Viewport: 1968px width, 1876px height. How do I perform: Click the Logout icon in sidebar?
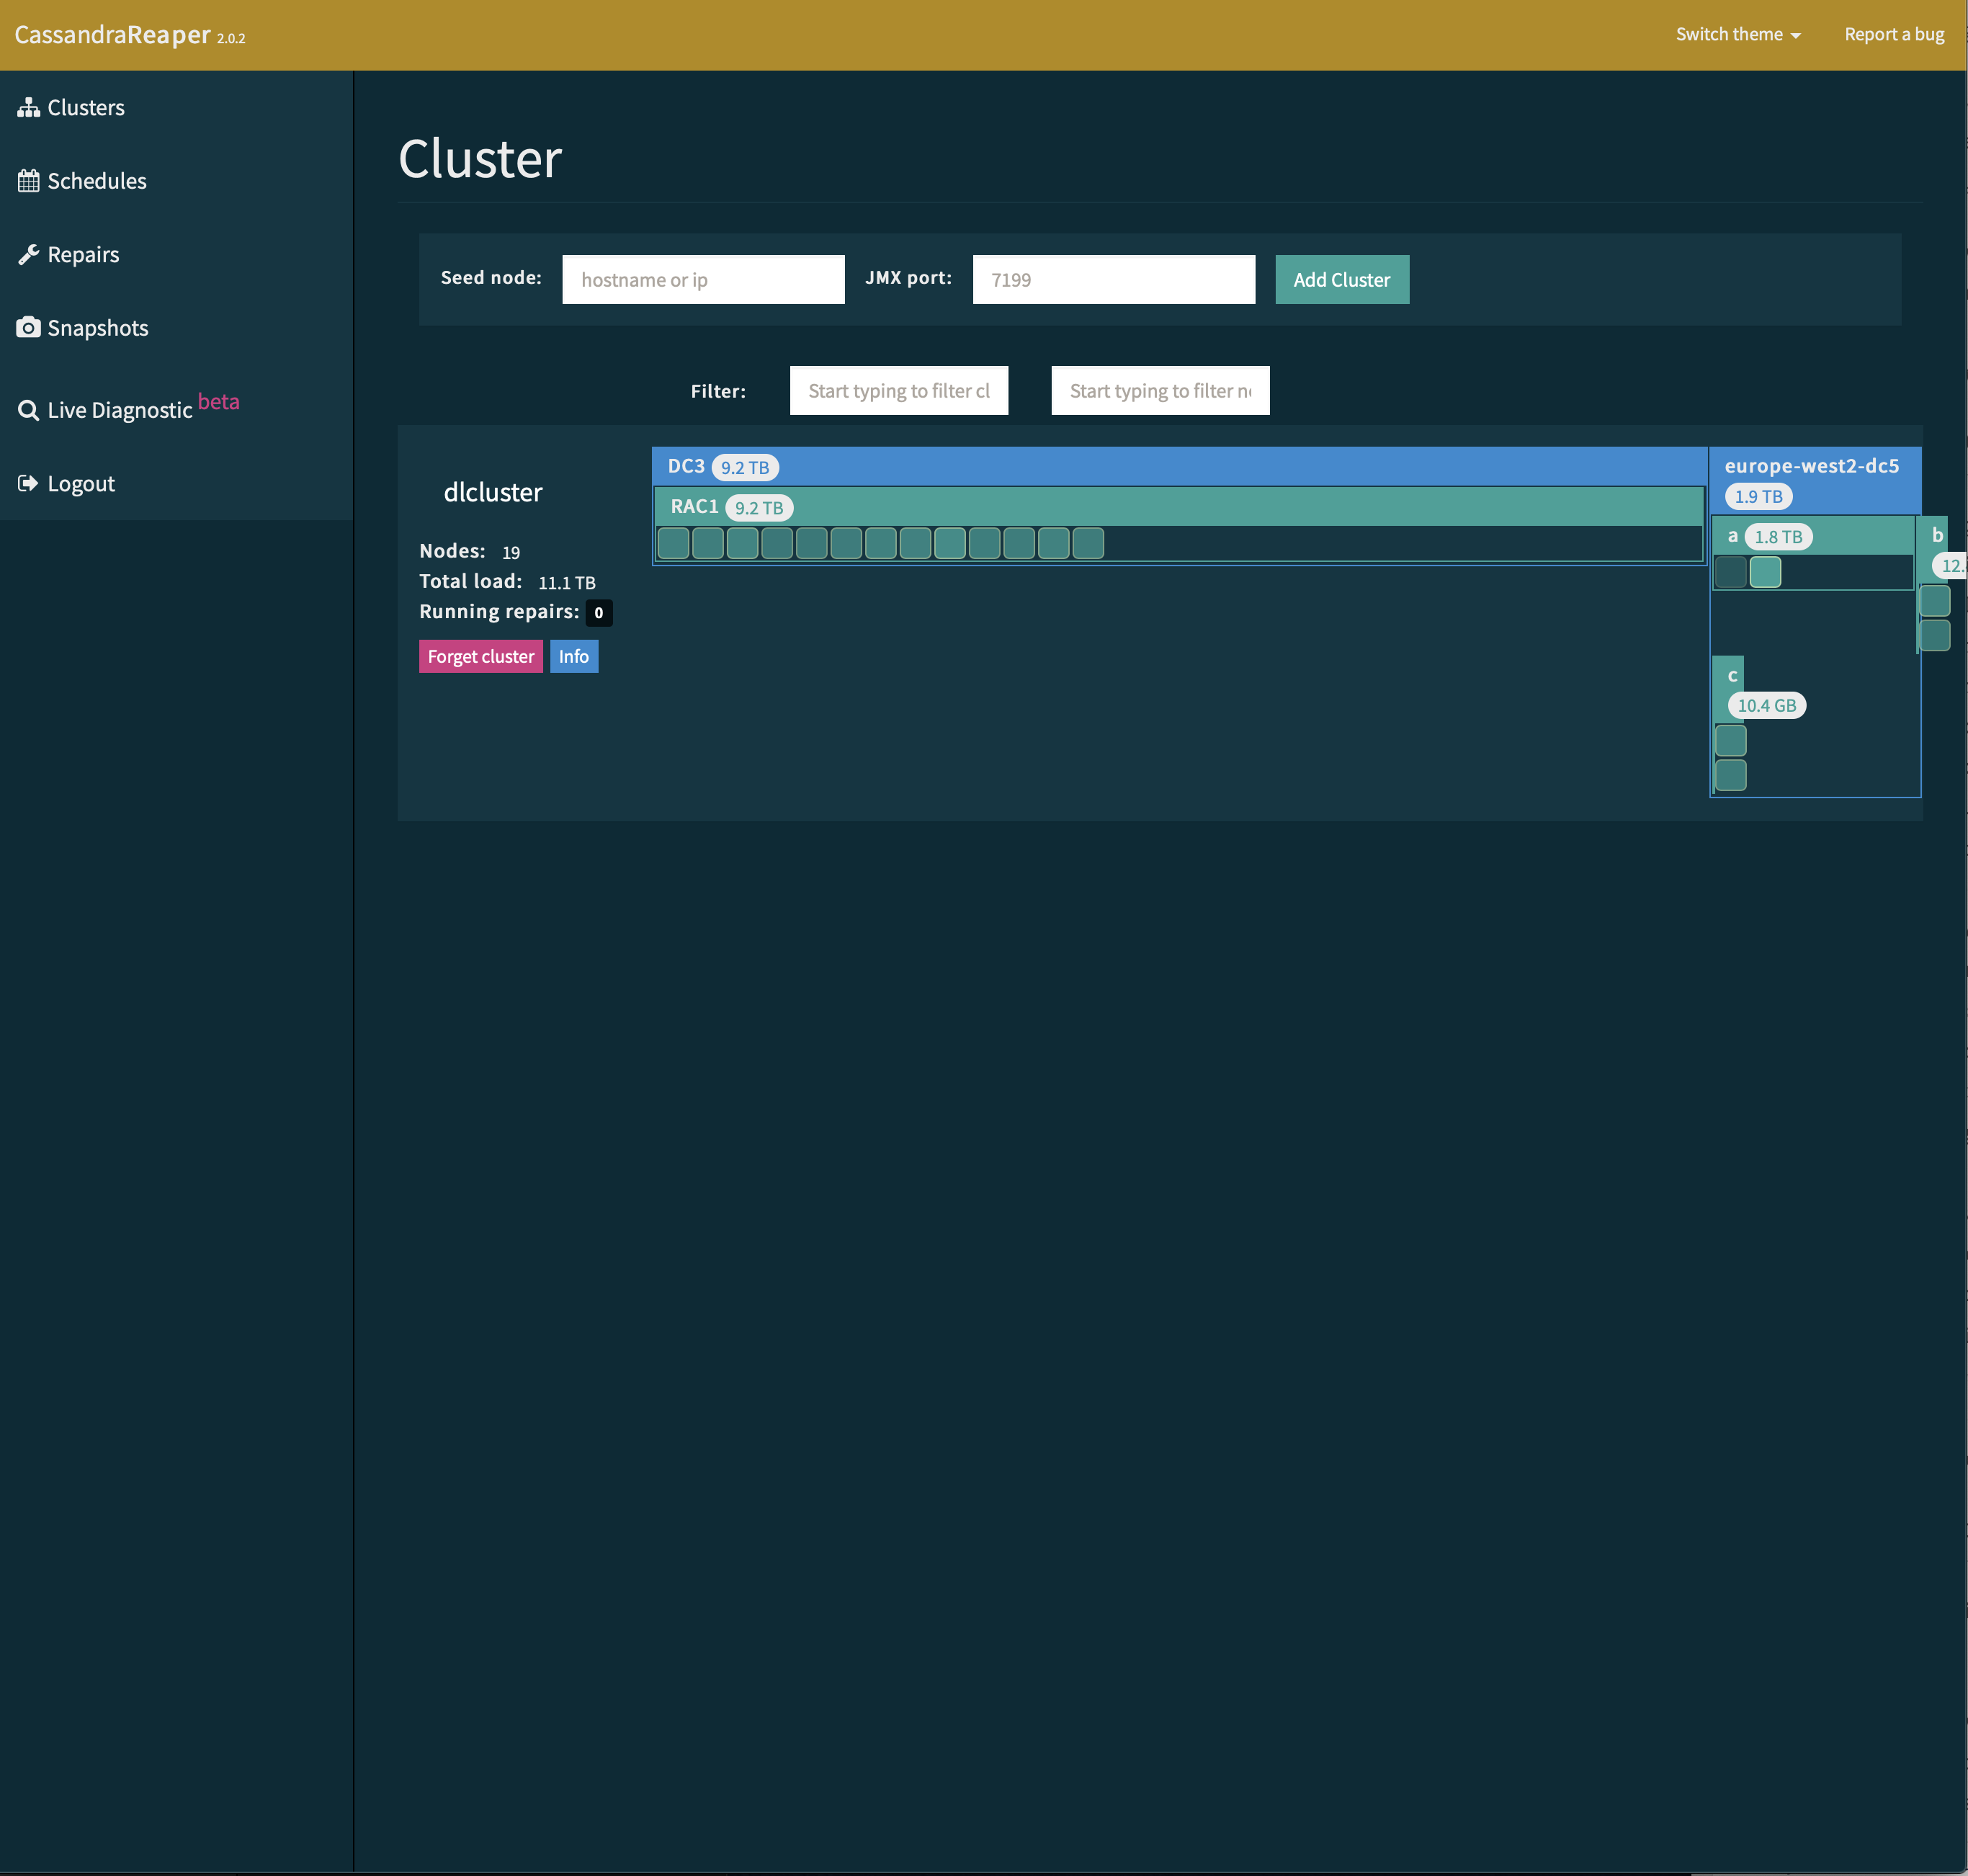28,482
